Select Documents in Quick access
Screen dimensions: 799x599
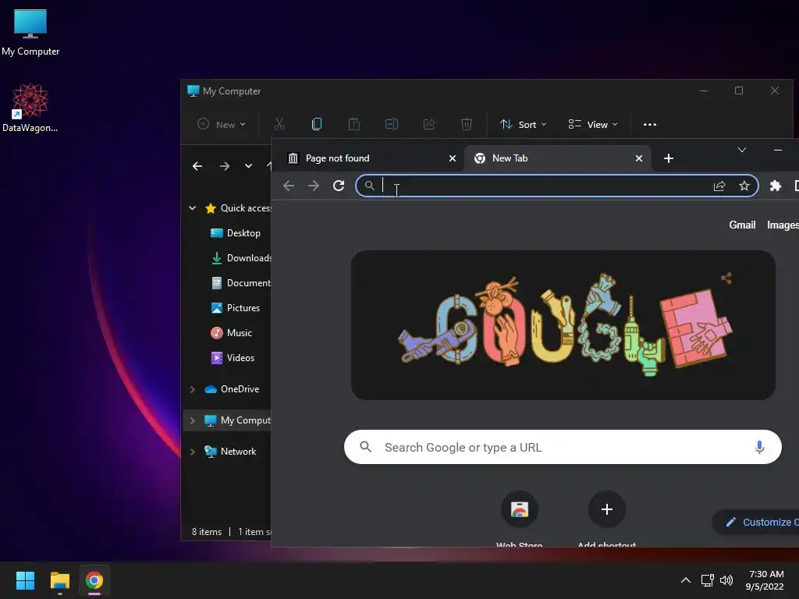pos(241,282)
